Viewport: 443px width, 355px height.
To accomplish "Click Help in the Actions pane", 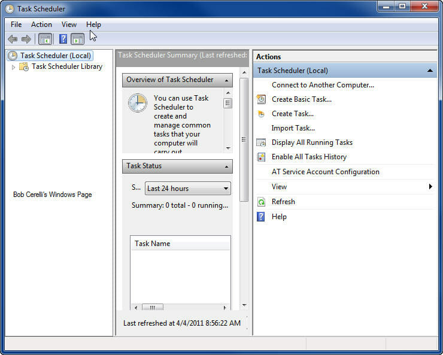I will [x=279, y=217].
